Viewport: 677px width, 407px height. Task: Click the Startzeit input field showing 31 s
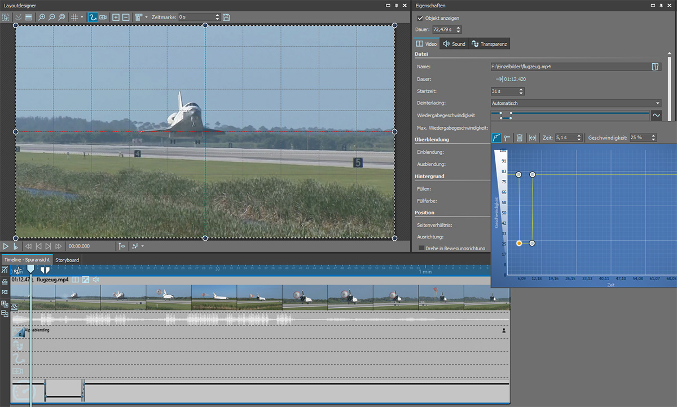503,91
